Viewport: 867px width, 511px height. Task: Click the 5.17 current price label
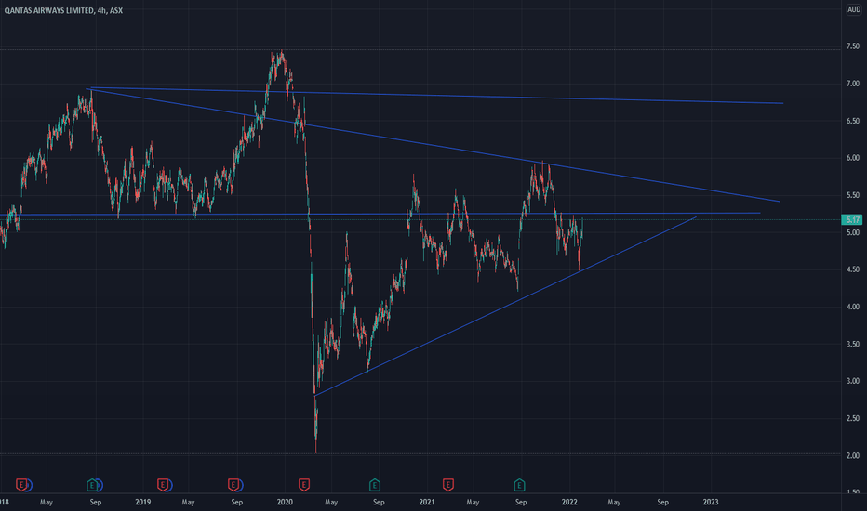852,220
